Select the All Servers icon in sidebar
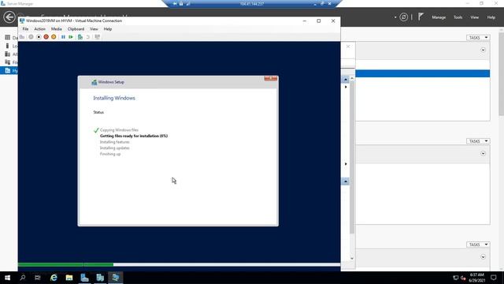This screenshot has height=284, width=504. pos(7,54)
